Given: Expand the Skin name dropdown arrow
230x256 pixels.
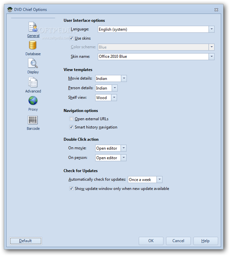Looking at the screenshot, I should pos(212,56).
